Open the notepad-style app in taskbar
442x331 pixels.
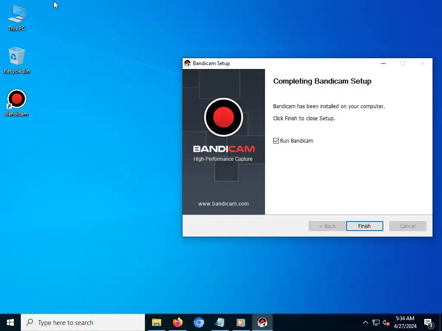(220, 322)
